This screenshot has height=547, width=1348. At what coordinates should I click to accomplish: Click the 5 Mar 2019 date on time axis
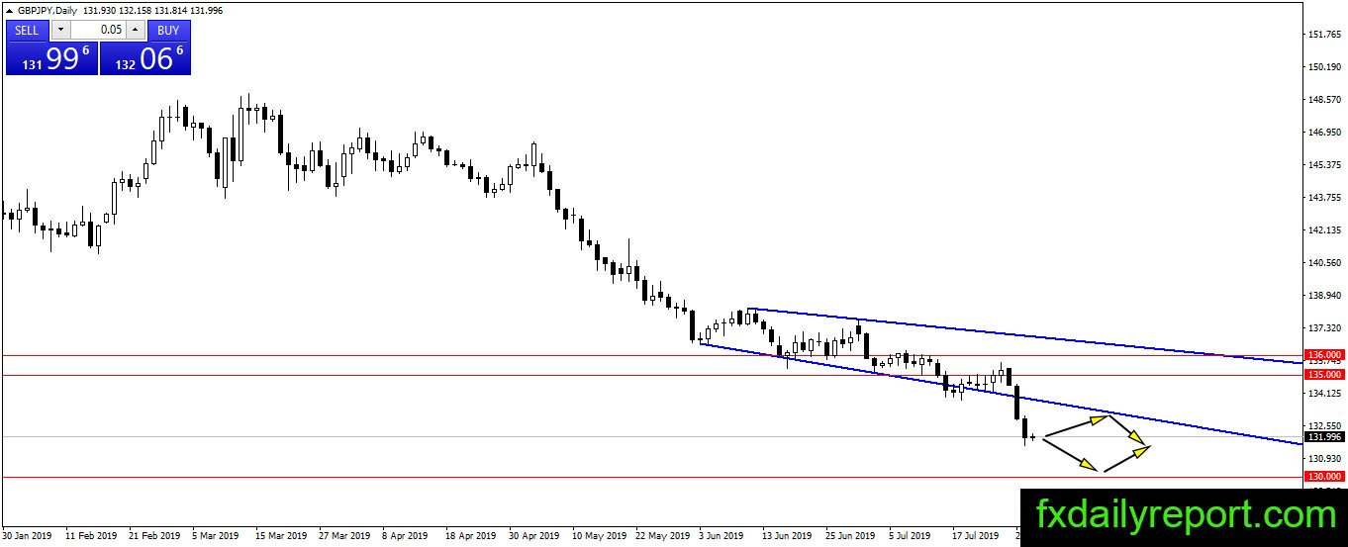tap(215, 536)
